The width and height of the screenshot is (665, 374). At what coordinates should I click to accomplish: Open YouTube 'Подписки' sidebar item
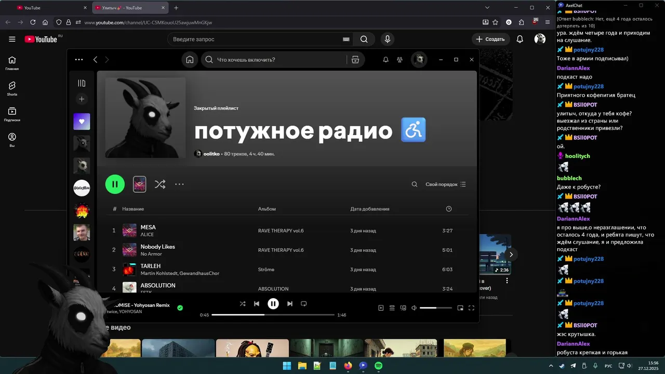point(12,115)
